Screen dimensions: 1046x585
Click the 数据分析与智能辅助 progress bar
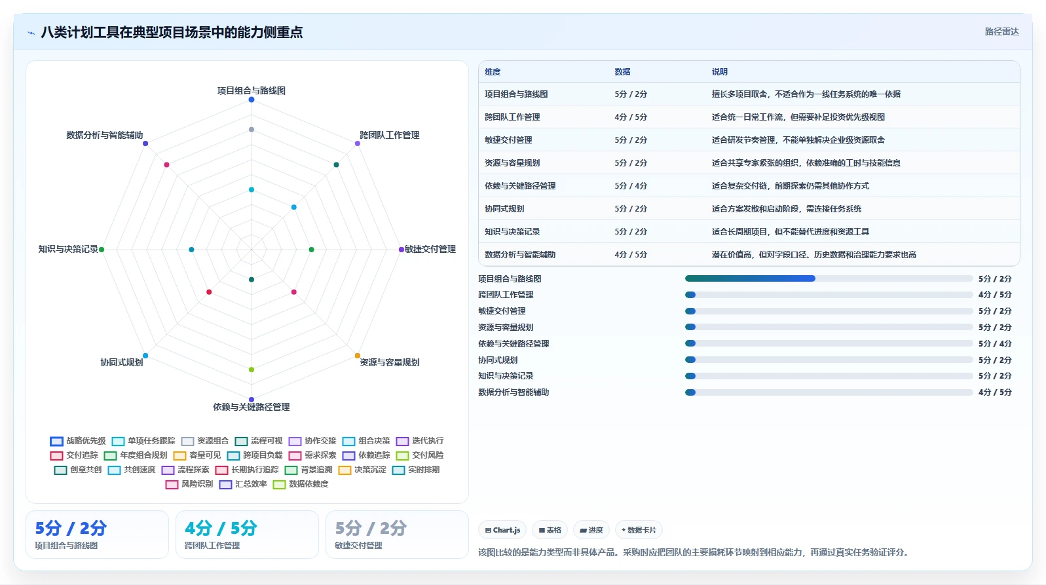pos(829,392)
